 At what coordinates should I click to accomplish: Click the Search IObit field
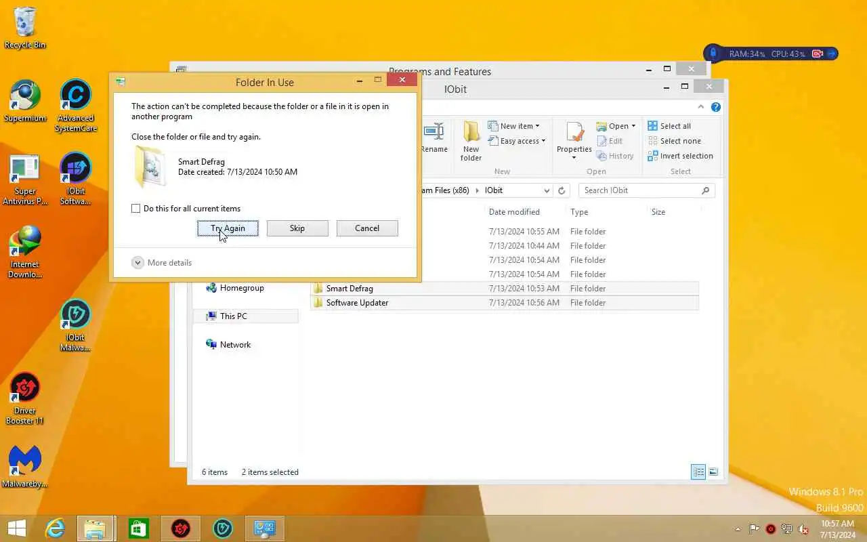pyautogui.click(x=647, y=190)
